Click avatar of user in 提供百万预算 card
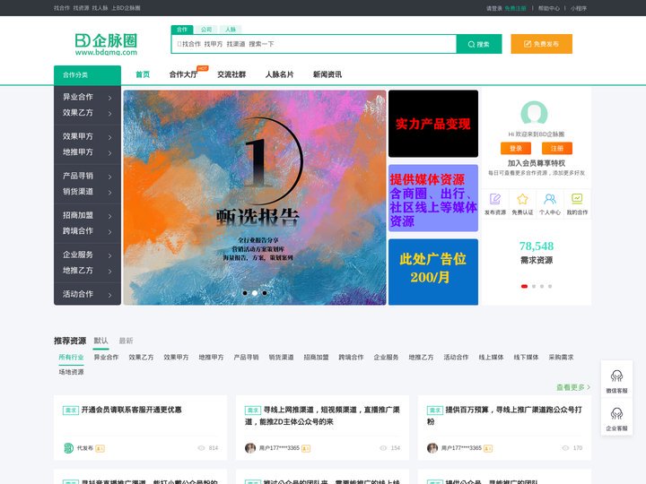The image size is (646, 484). 432,448
